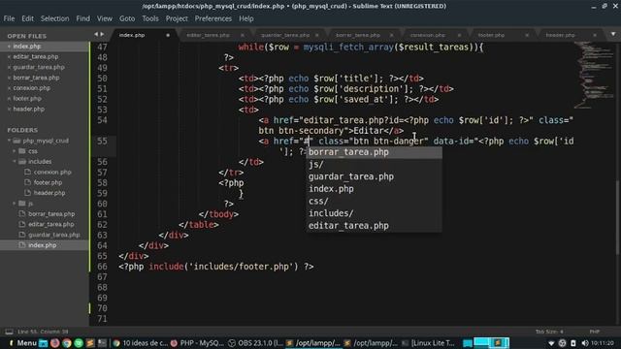Screen dimensions: 621x349
Task: Choose index.php from autocomplete list
Action: (x=374, y=189)
